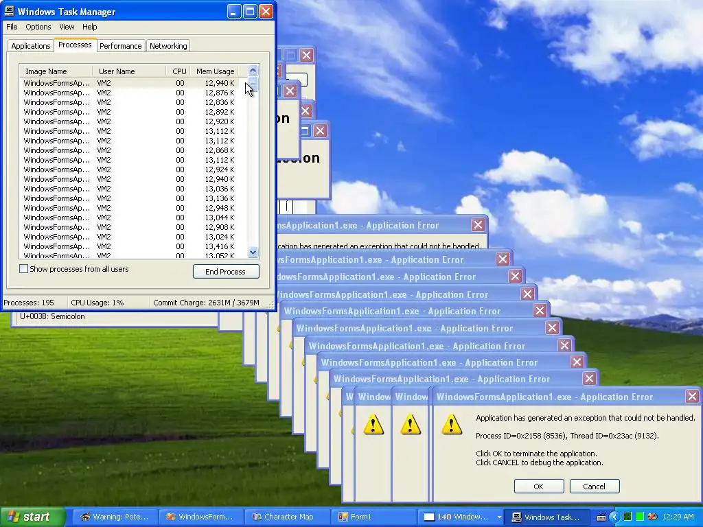Click the Commit Charge status bar entry

(206, 303)
